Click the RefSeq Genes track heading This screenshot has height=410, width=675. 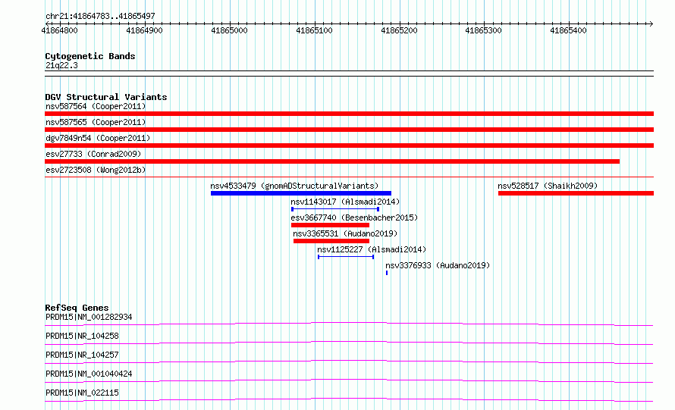click(77, 308)
